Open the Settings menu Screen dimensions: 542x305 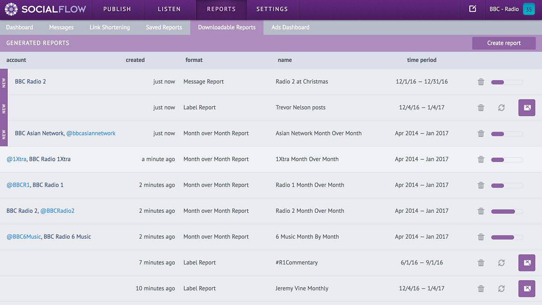[x=272, y=9]
